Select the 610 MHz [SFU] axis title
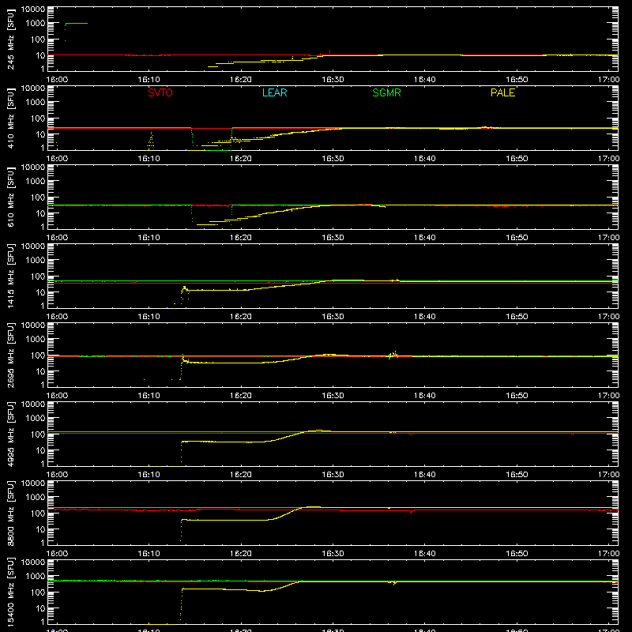This screenshot has width=632, height=632. point(11,197)
